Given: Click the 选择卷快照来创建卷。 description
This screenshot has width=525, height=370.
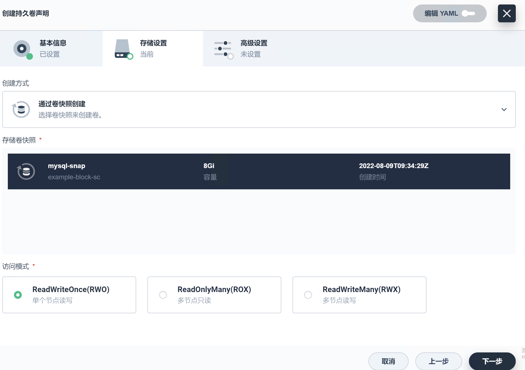Looking at the screenshot, I should (x=70, y=115).
